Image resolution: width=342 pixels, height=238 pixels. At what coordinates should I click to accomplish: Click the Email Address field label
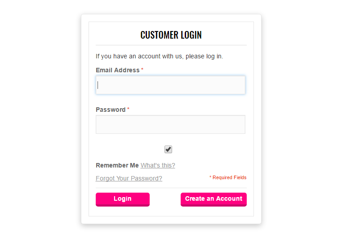click(x=118, y=70)
